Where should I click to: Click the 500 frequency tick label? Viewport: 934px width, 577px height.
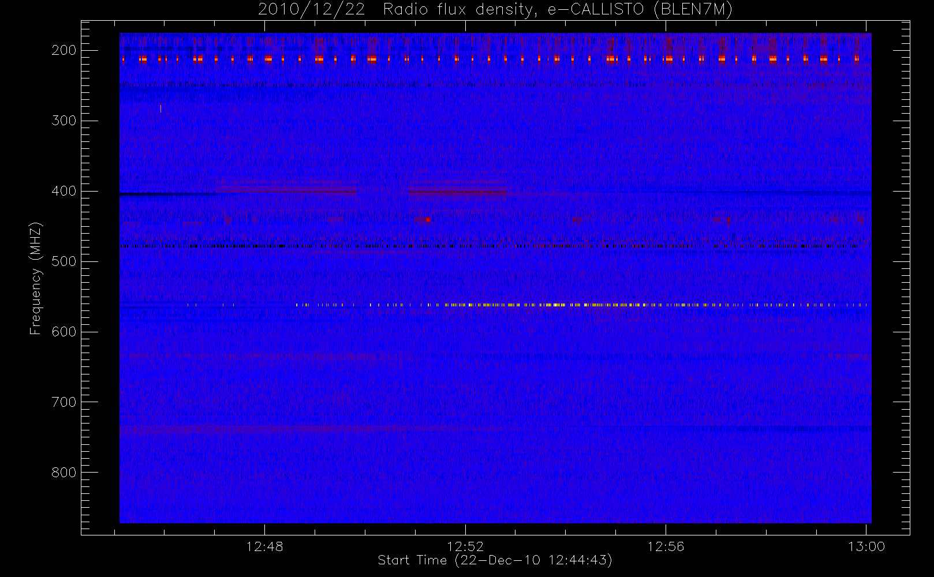pos(64,261)
